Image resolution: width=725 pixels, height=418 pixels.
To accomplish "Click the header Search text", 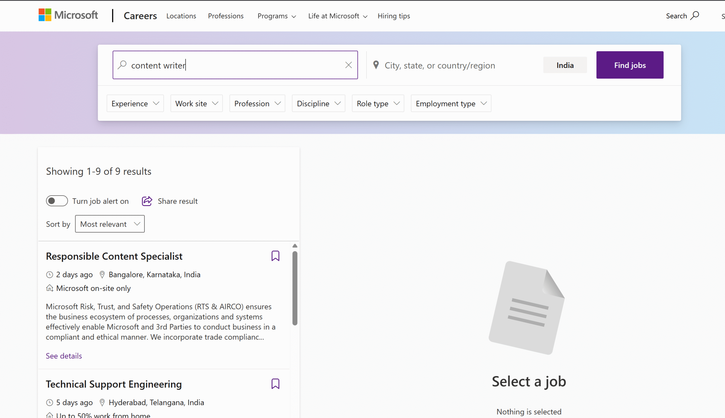I will coord(676,16).
